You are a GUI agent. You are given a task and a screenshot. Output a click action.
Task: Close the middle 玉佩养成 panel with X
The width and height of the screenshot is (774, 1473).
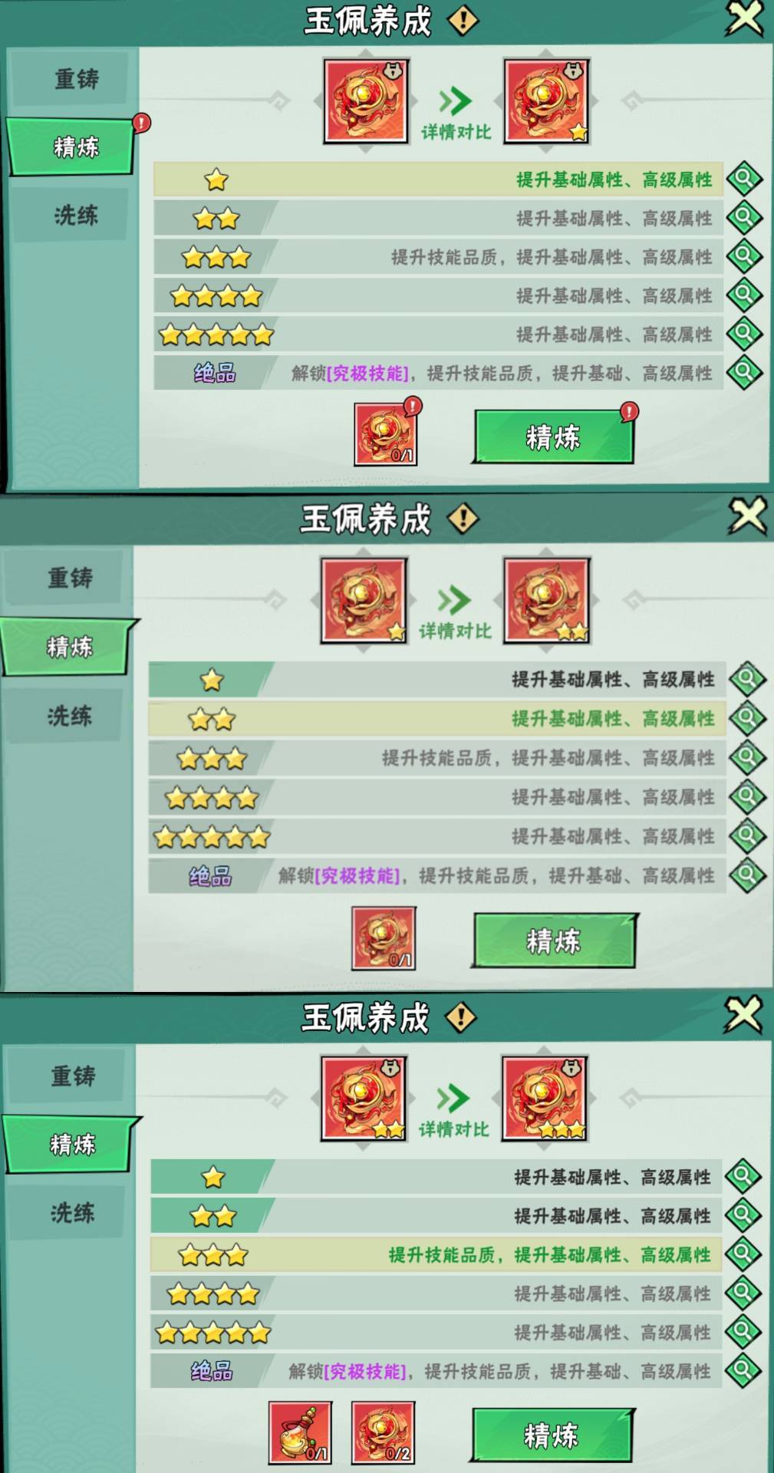[x=747, y=516]
